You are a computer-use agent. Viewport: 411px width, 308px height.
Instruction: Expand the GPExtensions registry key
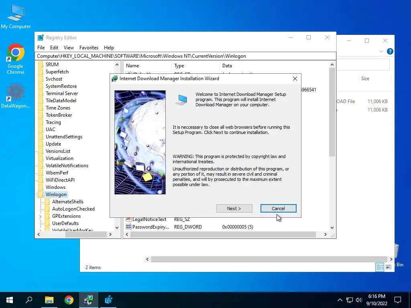pos(41,216)
